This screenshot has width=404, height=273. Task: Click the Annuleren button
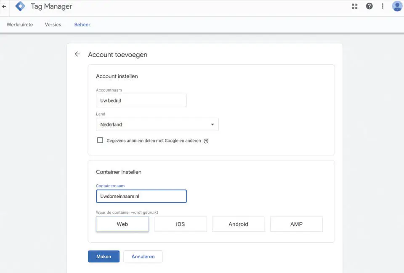pos(143,257)
